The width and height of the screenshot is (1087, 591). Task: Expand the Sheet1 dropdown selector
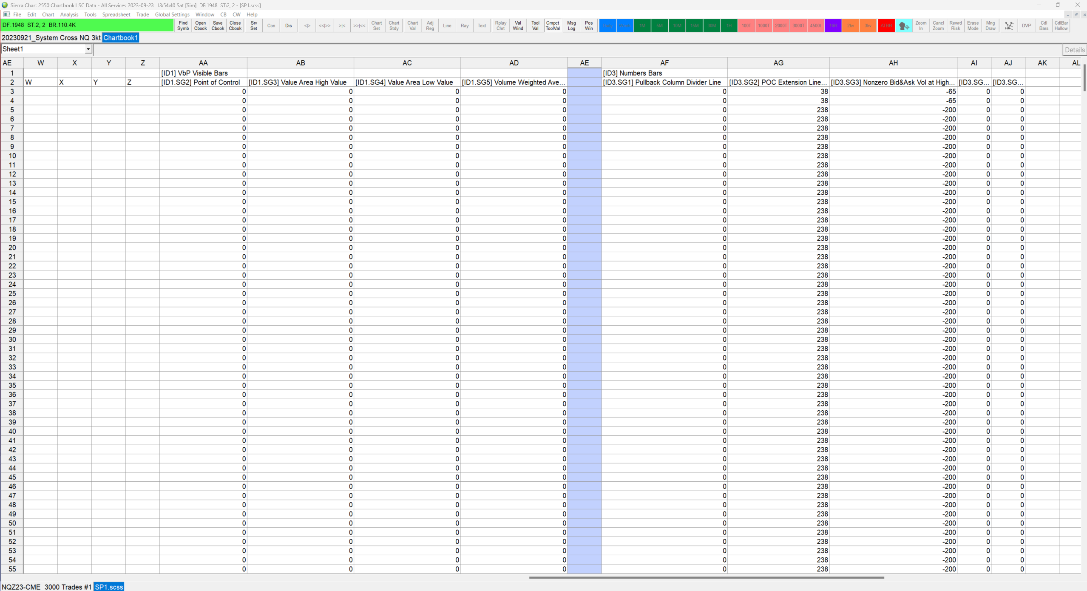88,49
